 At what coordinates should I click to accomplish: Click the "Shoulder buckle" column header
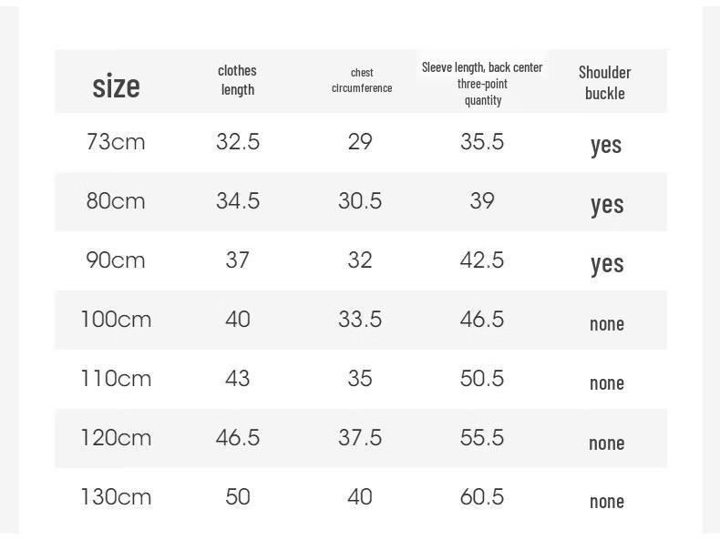(605, 82)
